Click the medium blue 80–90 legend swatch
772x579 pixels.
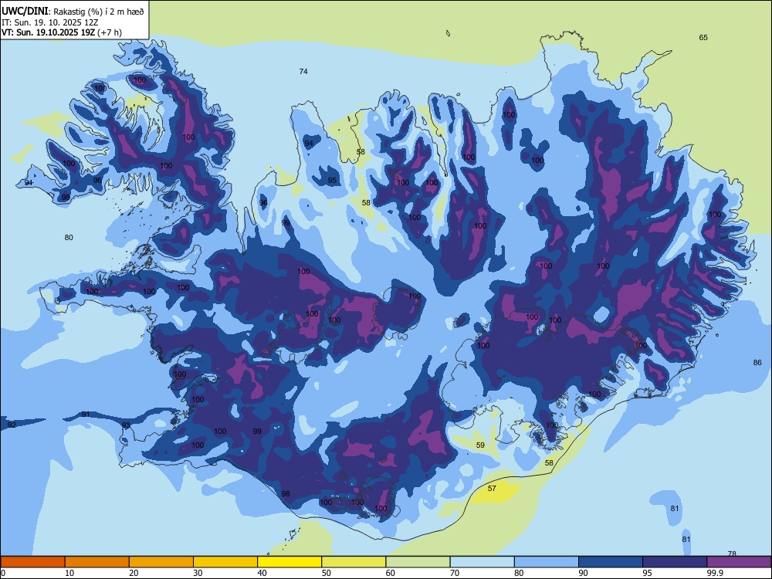coord(547,562)
